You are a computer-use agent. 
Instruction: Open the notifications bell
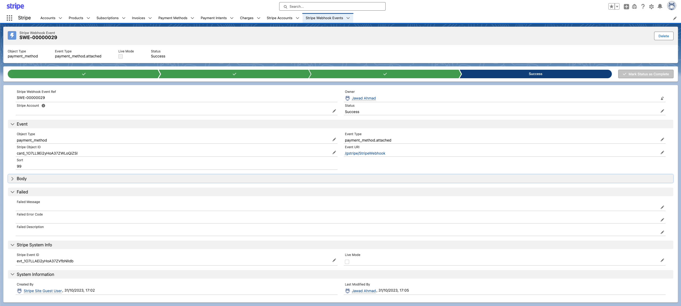(x=660, y=7)
